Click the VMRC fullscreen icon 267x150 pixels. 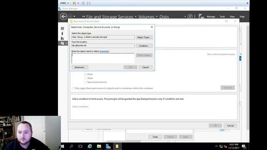click(x=88, y=3)
